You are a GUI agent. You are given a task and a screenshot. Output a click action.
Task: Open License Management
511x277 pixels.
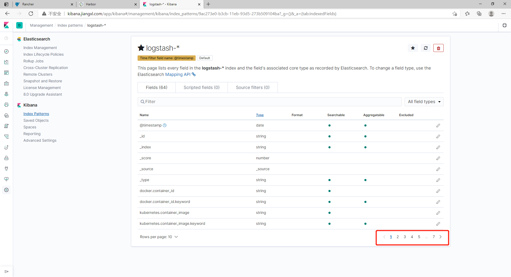(42, 88)
